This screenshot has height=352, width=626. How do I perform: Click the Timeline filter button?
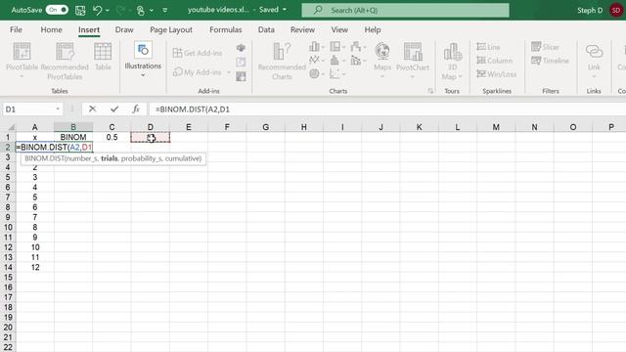click(x=550, y=61)
